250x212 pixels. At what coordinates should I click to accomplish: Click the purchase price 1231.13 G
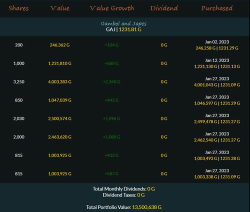pos(230,66)
